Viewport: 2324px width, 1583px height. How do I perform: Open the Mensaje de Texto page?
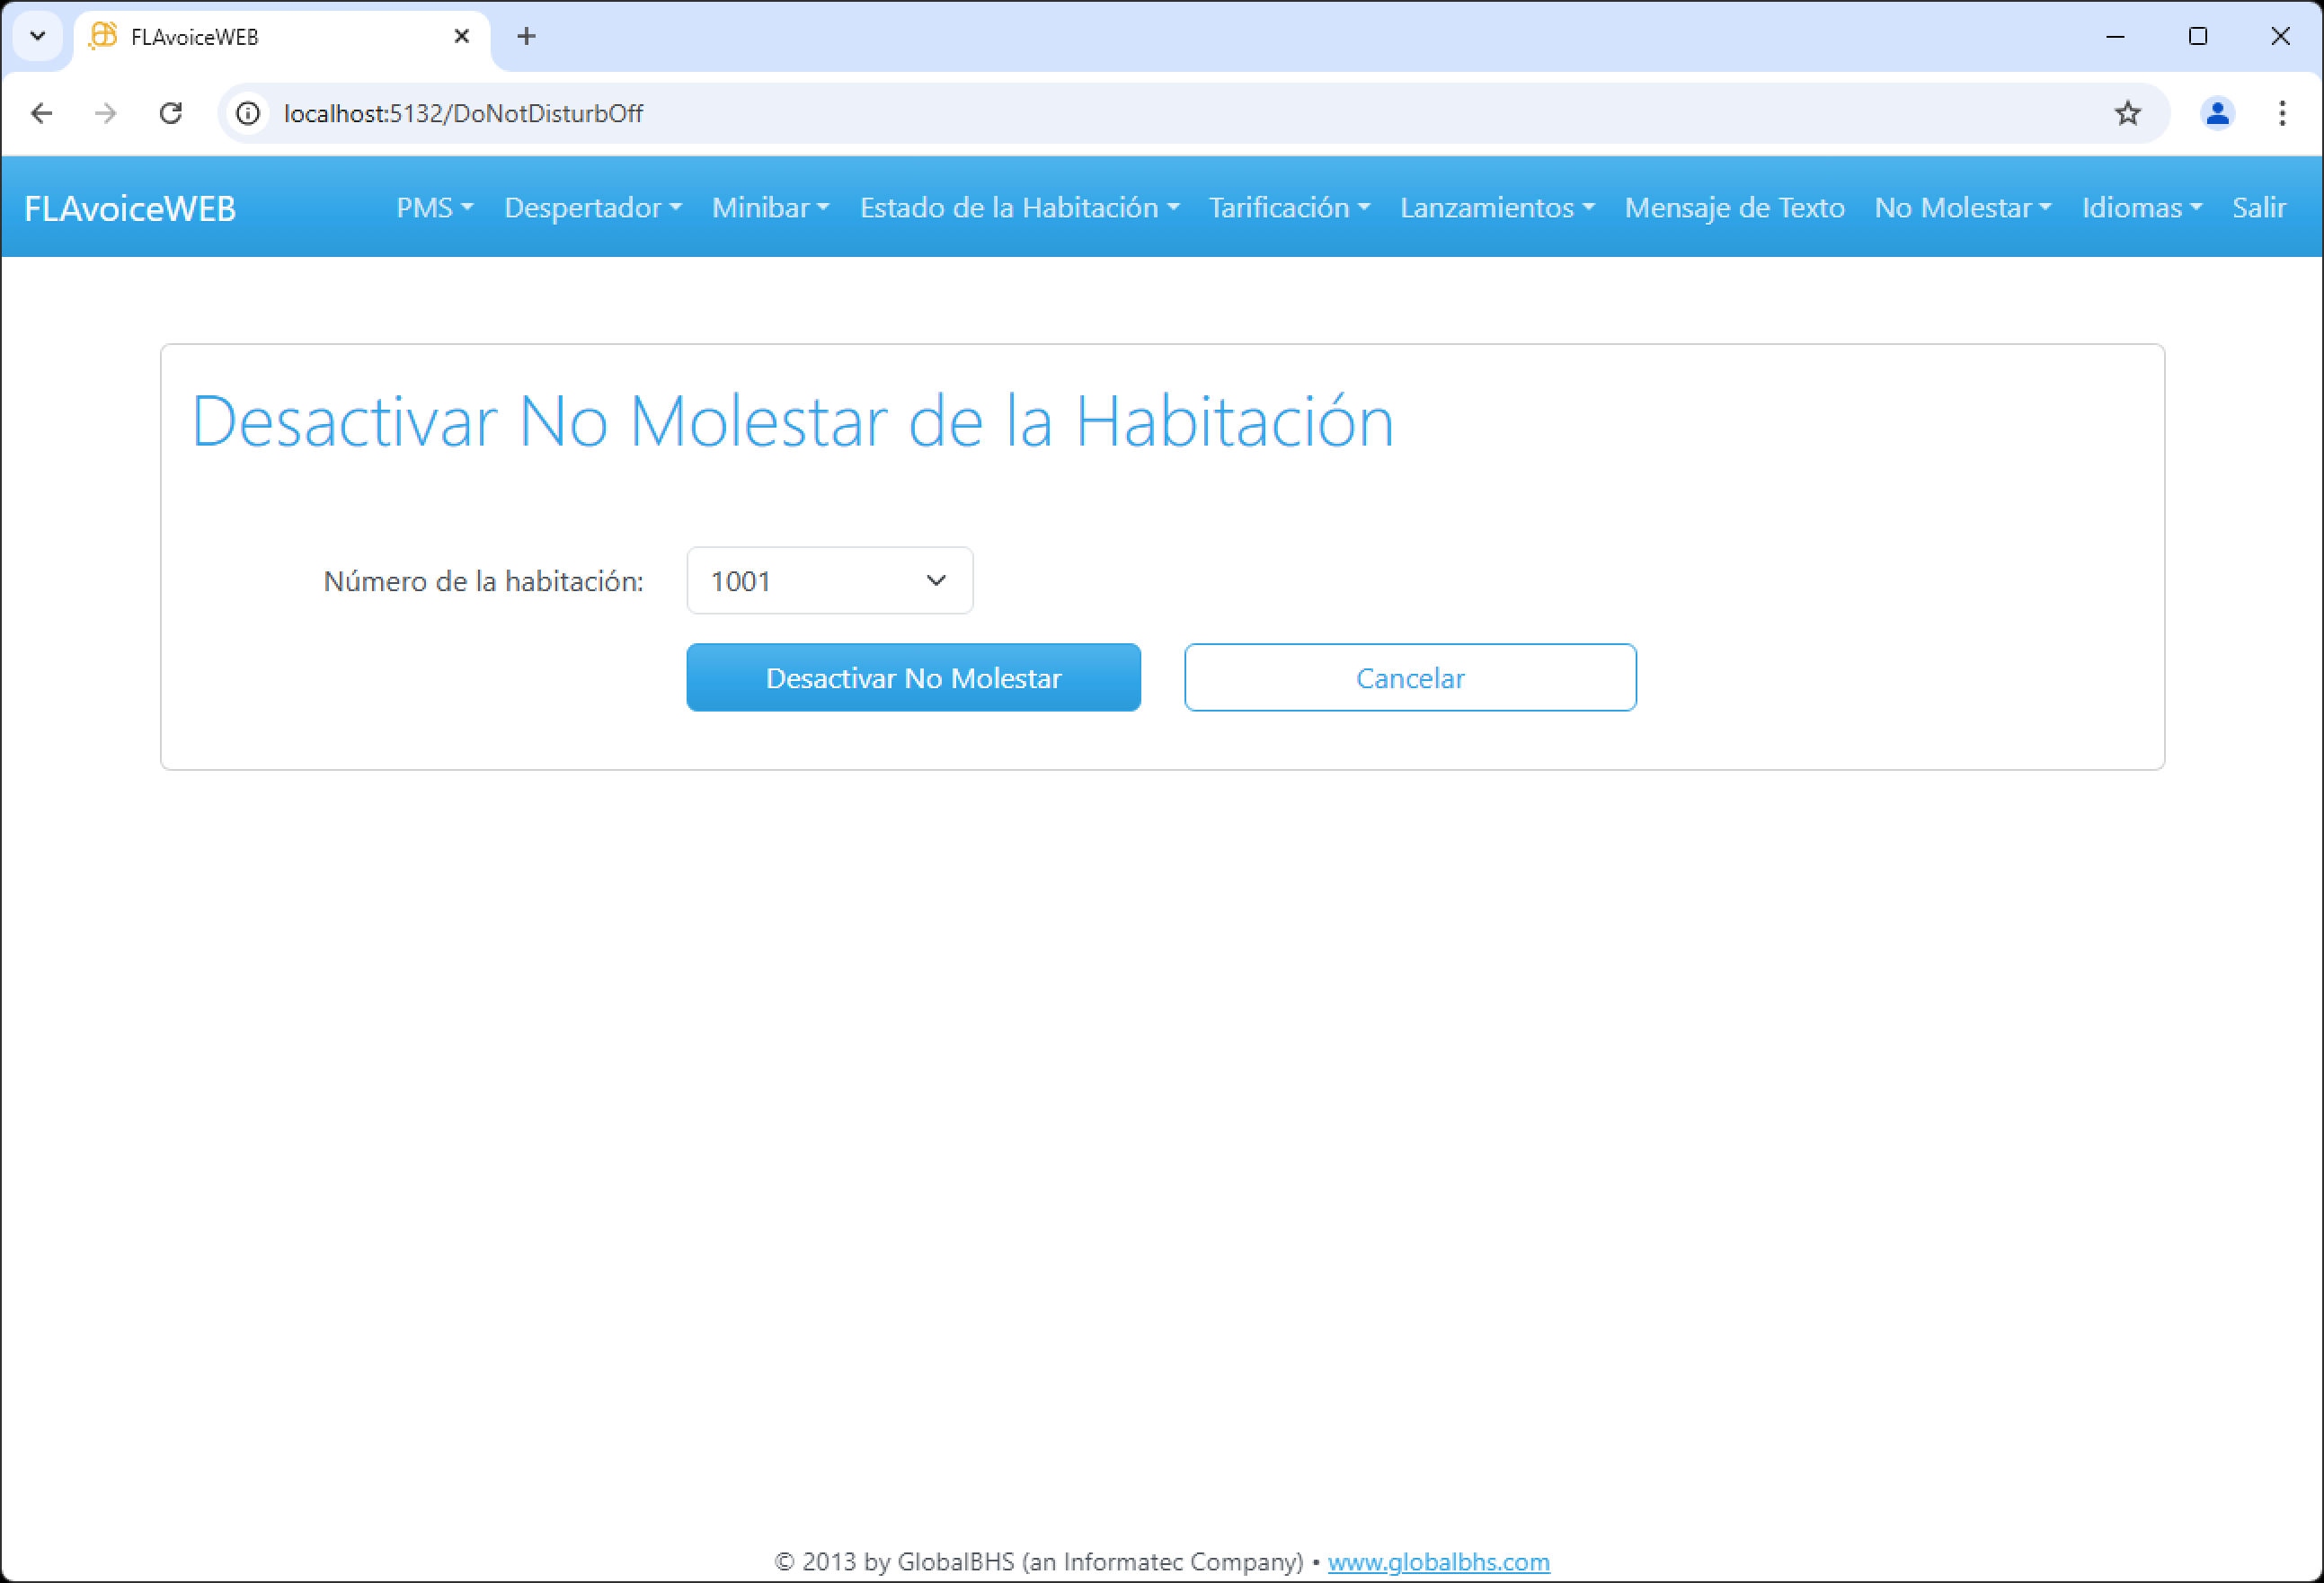pos(1733,207)
